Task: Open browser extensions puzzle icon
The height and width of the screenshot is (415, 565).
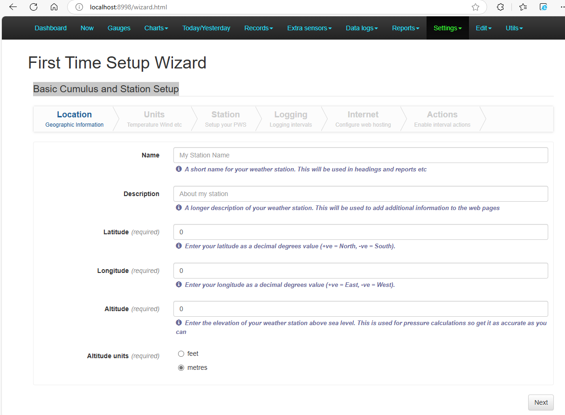Action: pos(500,7)
